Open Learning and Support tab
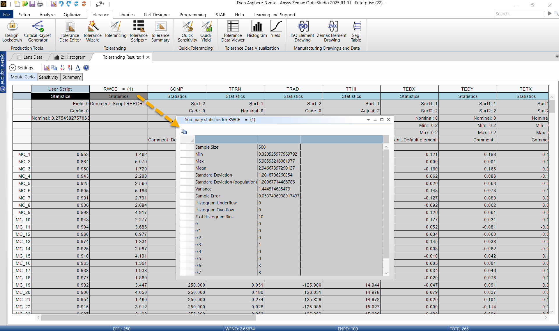The height and width of the screenshot is (331, 559). coord(274,15)
